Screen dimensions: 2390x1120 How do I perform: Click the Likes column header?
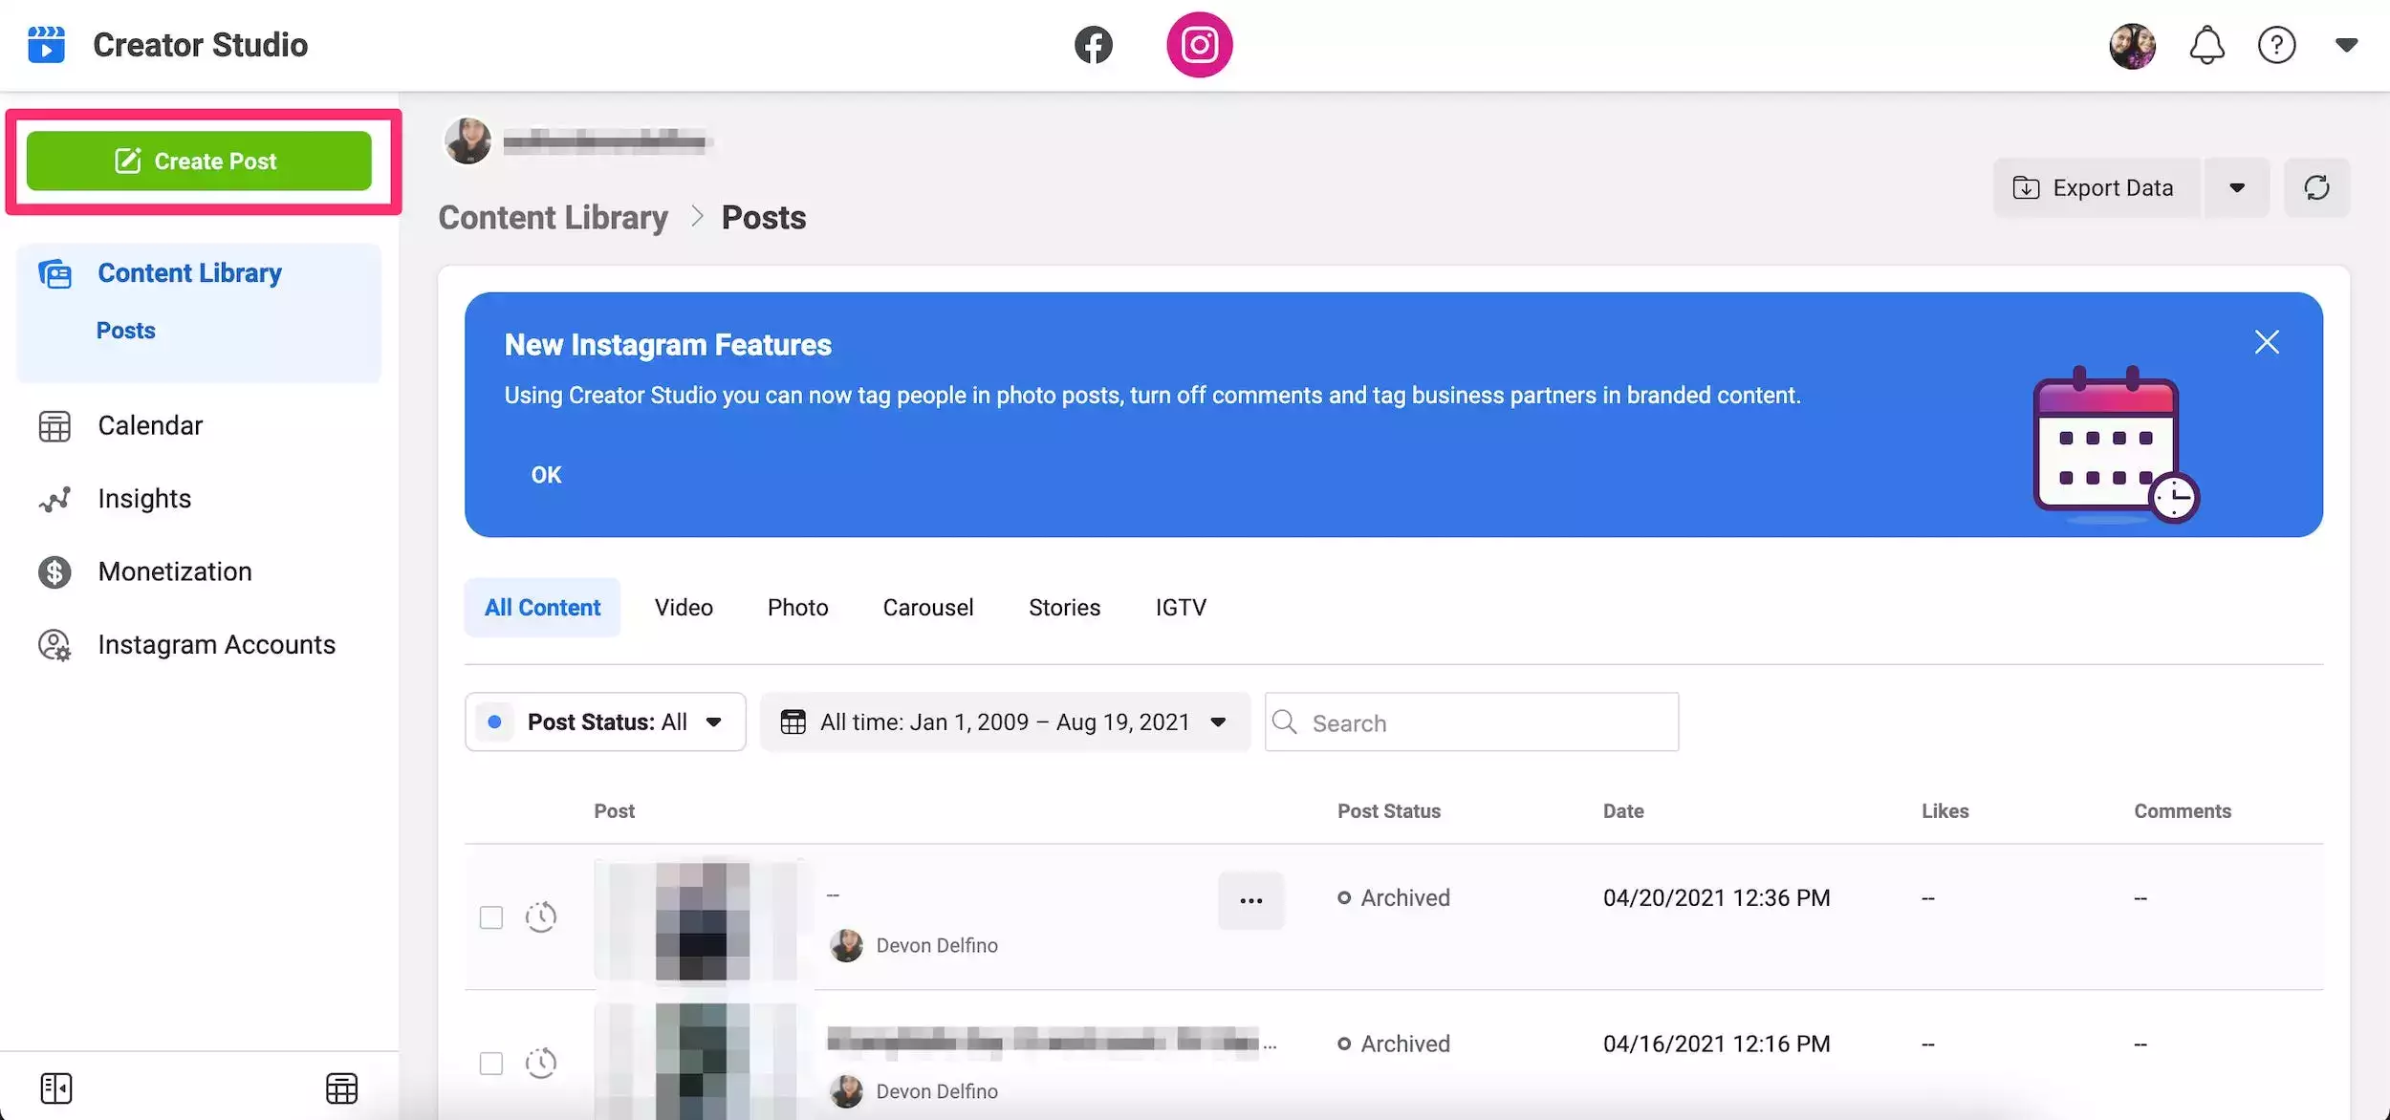point(1945,811)
